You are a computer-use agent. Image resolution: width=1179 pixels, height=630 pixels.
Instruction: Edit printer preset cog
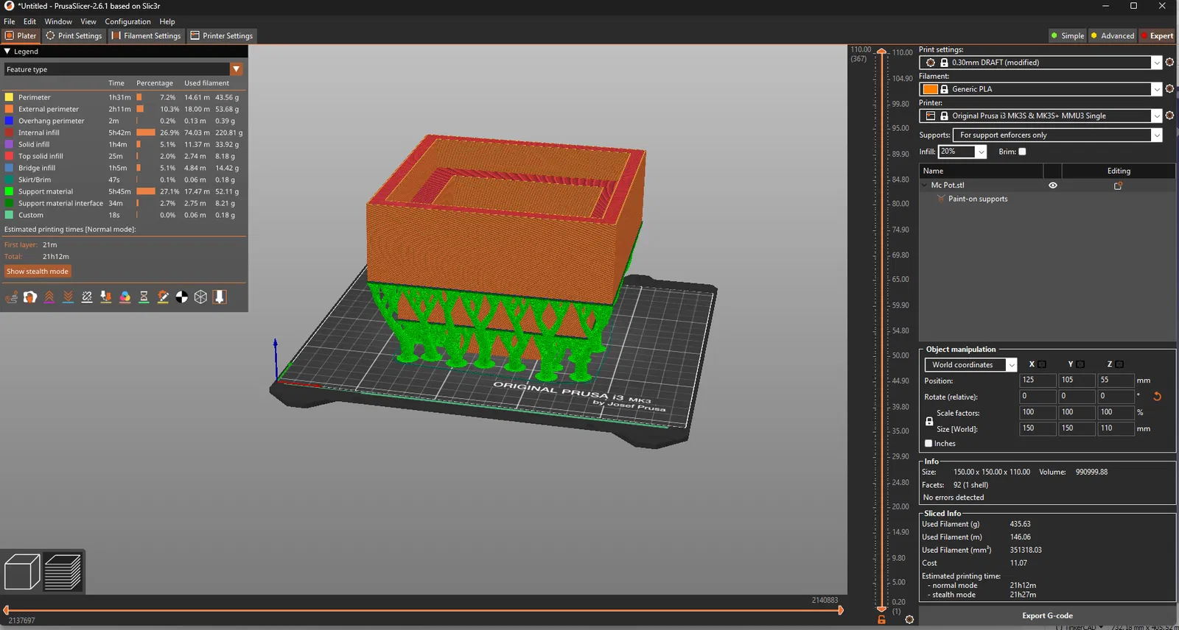[x=1169, y=116]
